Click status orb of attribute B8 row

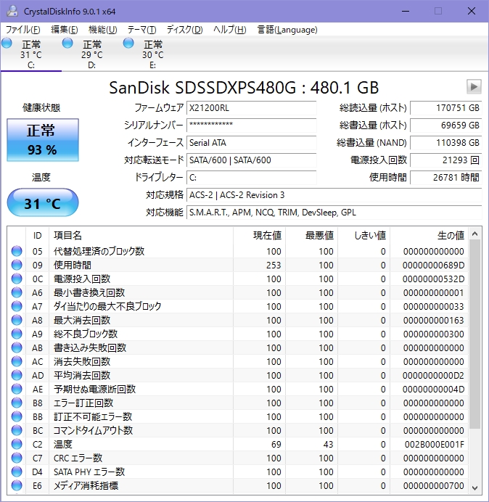pos(17,403)
